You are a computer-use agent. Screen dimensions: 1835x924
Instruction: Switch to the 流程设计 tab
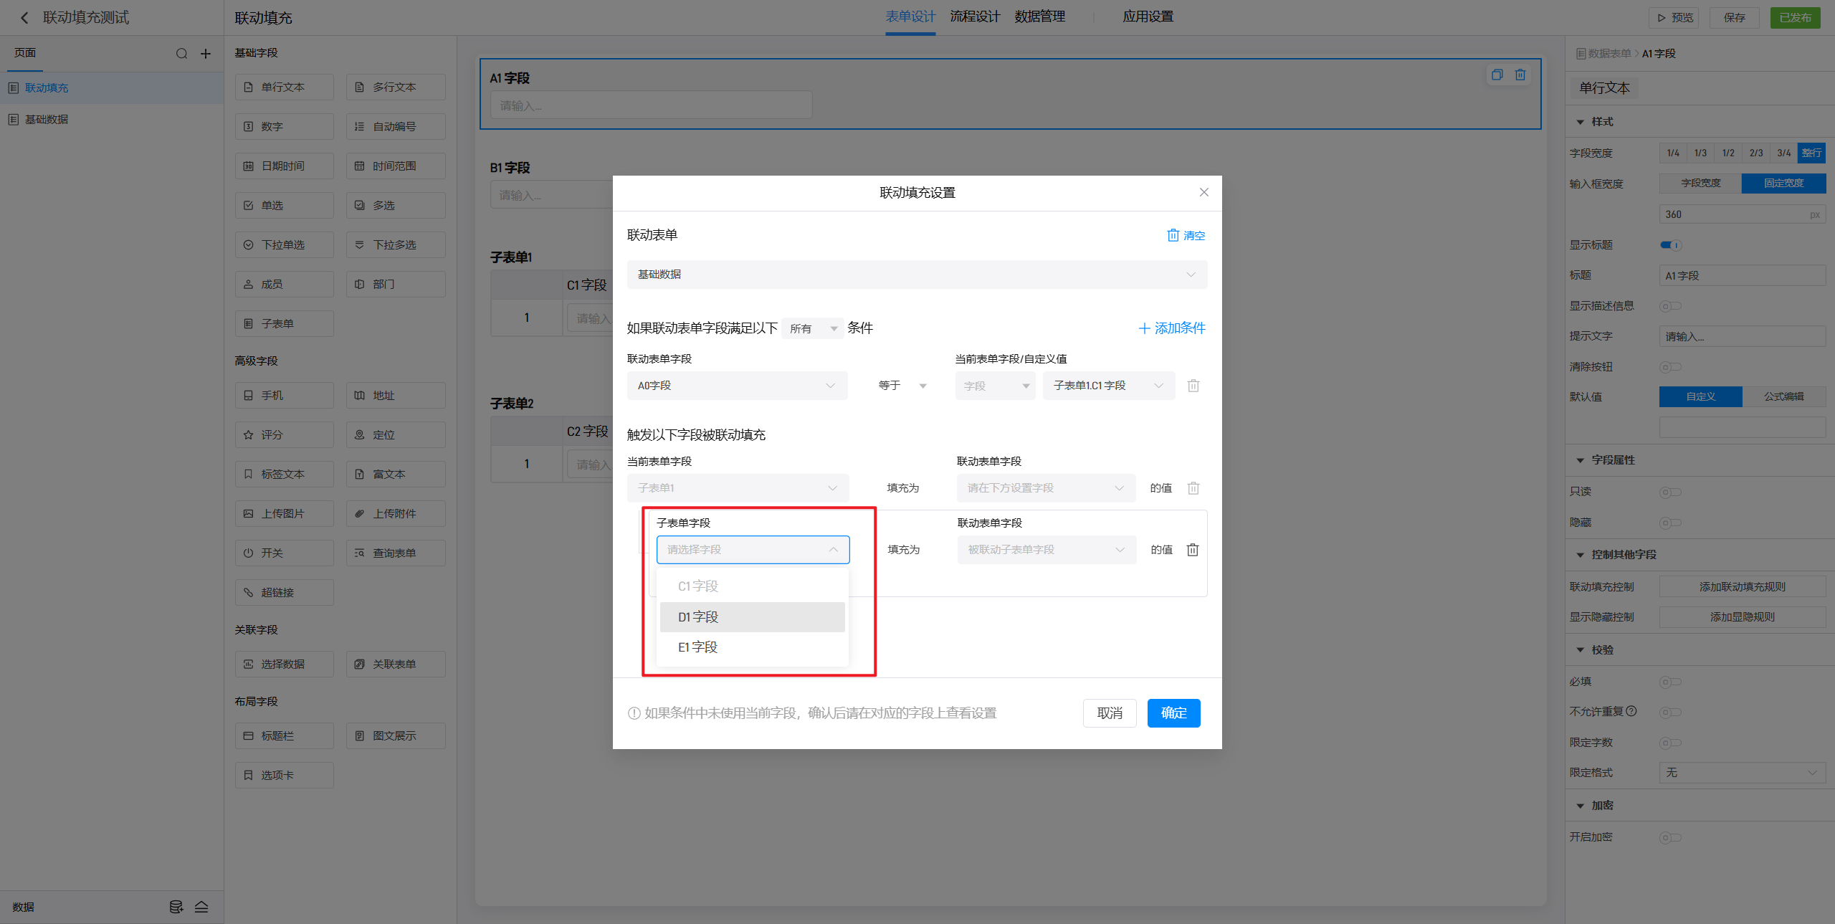coord(974,16)
